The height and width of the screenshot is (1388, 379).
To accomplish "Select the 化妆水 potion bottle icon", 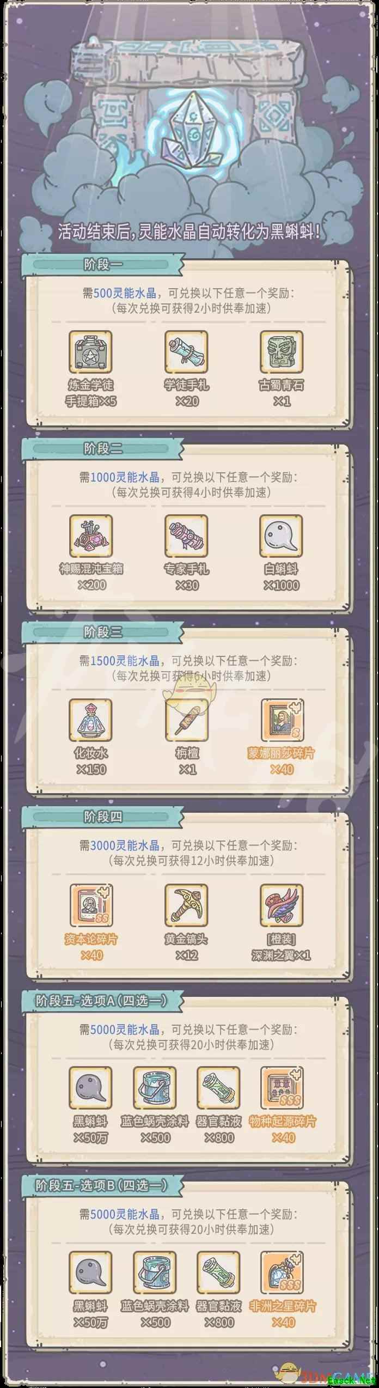I will (x=90, y=720).
